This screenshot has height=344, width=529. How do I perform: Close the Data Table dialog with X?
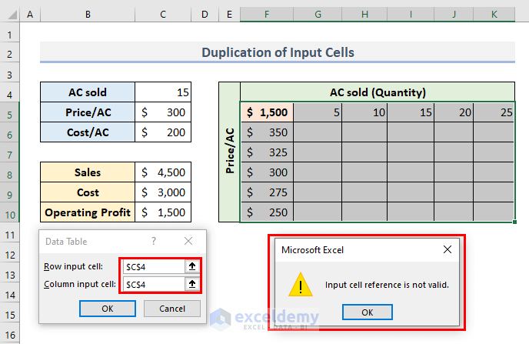(x=188, y=241)
